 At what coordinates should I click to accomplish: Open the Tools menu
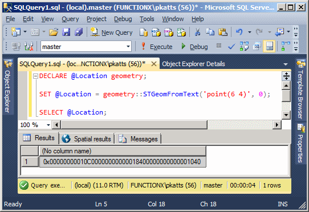click(x=147, y=19)
